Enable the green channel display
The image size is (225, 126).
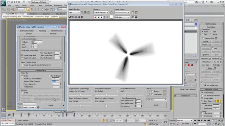(x=98, y=17)
